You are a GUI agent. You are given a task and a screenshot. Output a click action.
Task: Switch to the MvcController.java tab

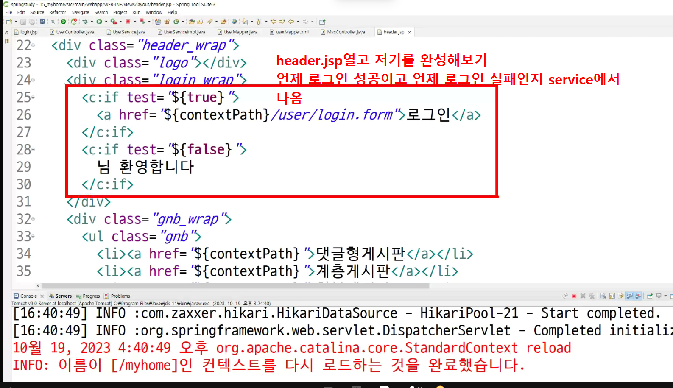pyautogui.click(x=343, y=32)
